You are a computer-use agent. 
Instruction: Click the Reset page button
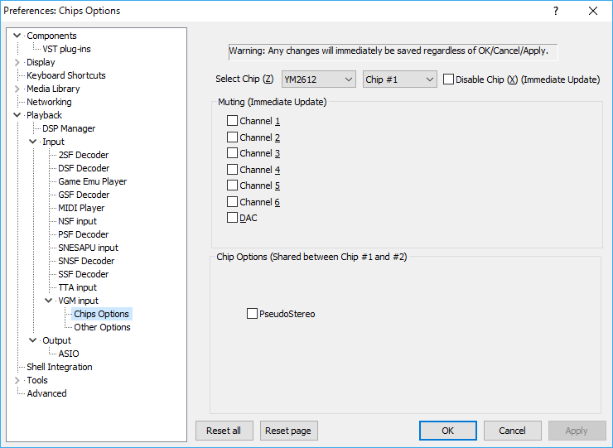288,431
